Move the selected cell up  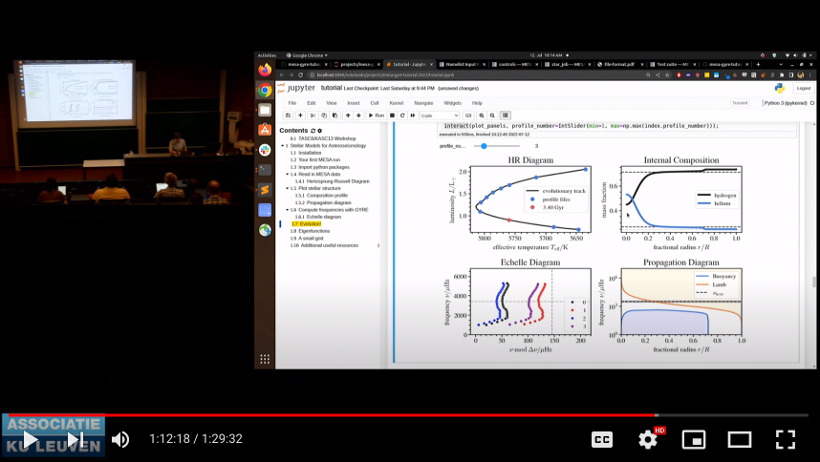348,115
